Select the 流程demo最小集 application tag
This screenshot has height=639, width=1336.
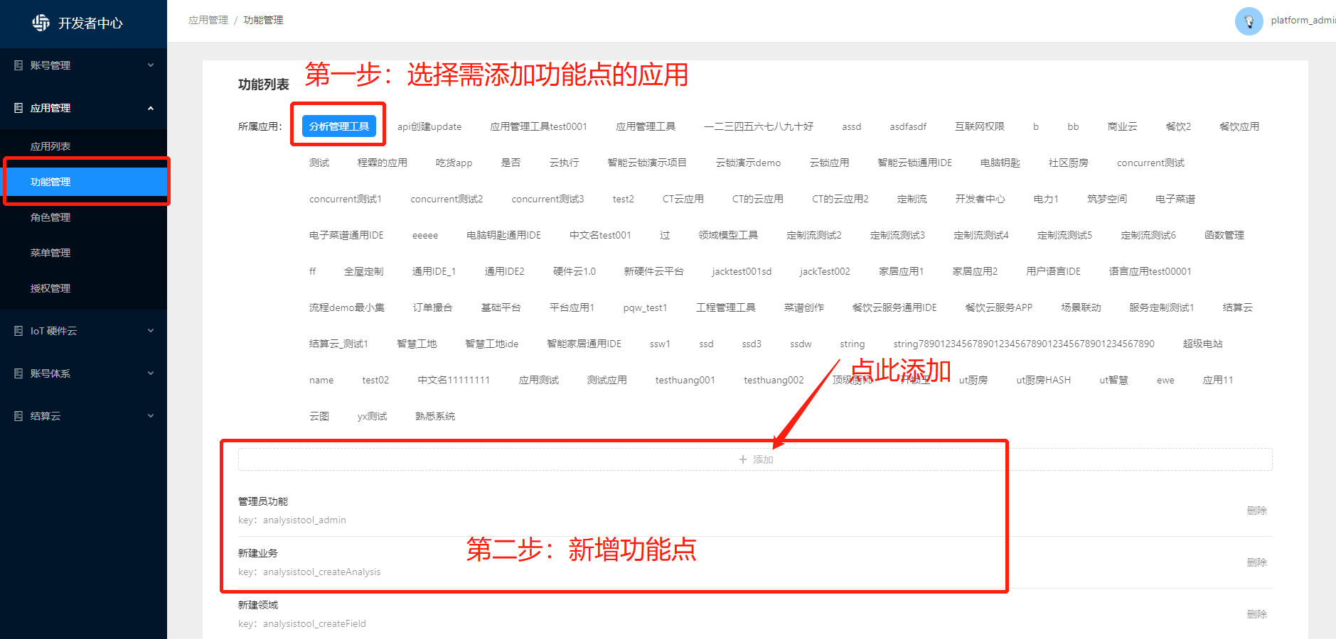click(x=347, y=307)
